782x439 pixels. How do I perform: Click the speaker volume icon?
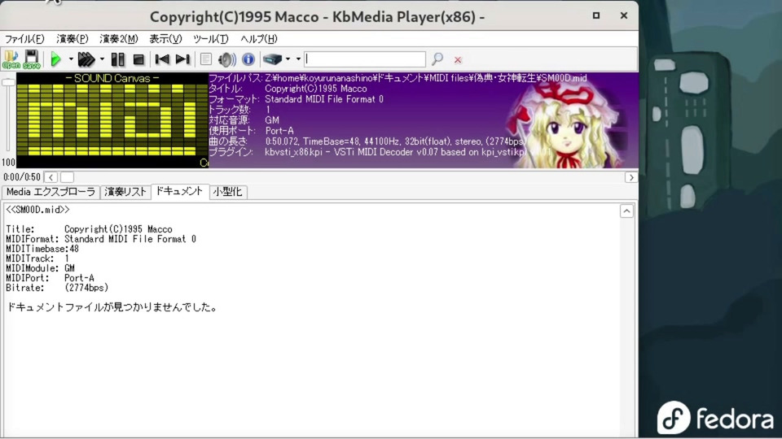(227, 59)
